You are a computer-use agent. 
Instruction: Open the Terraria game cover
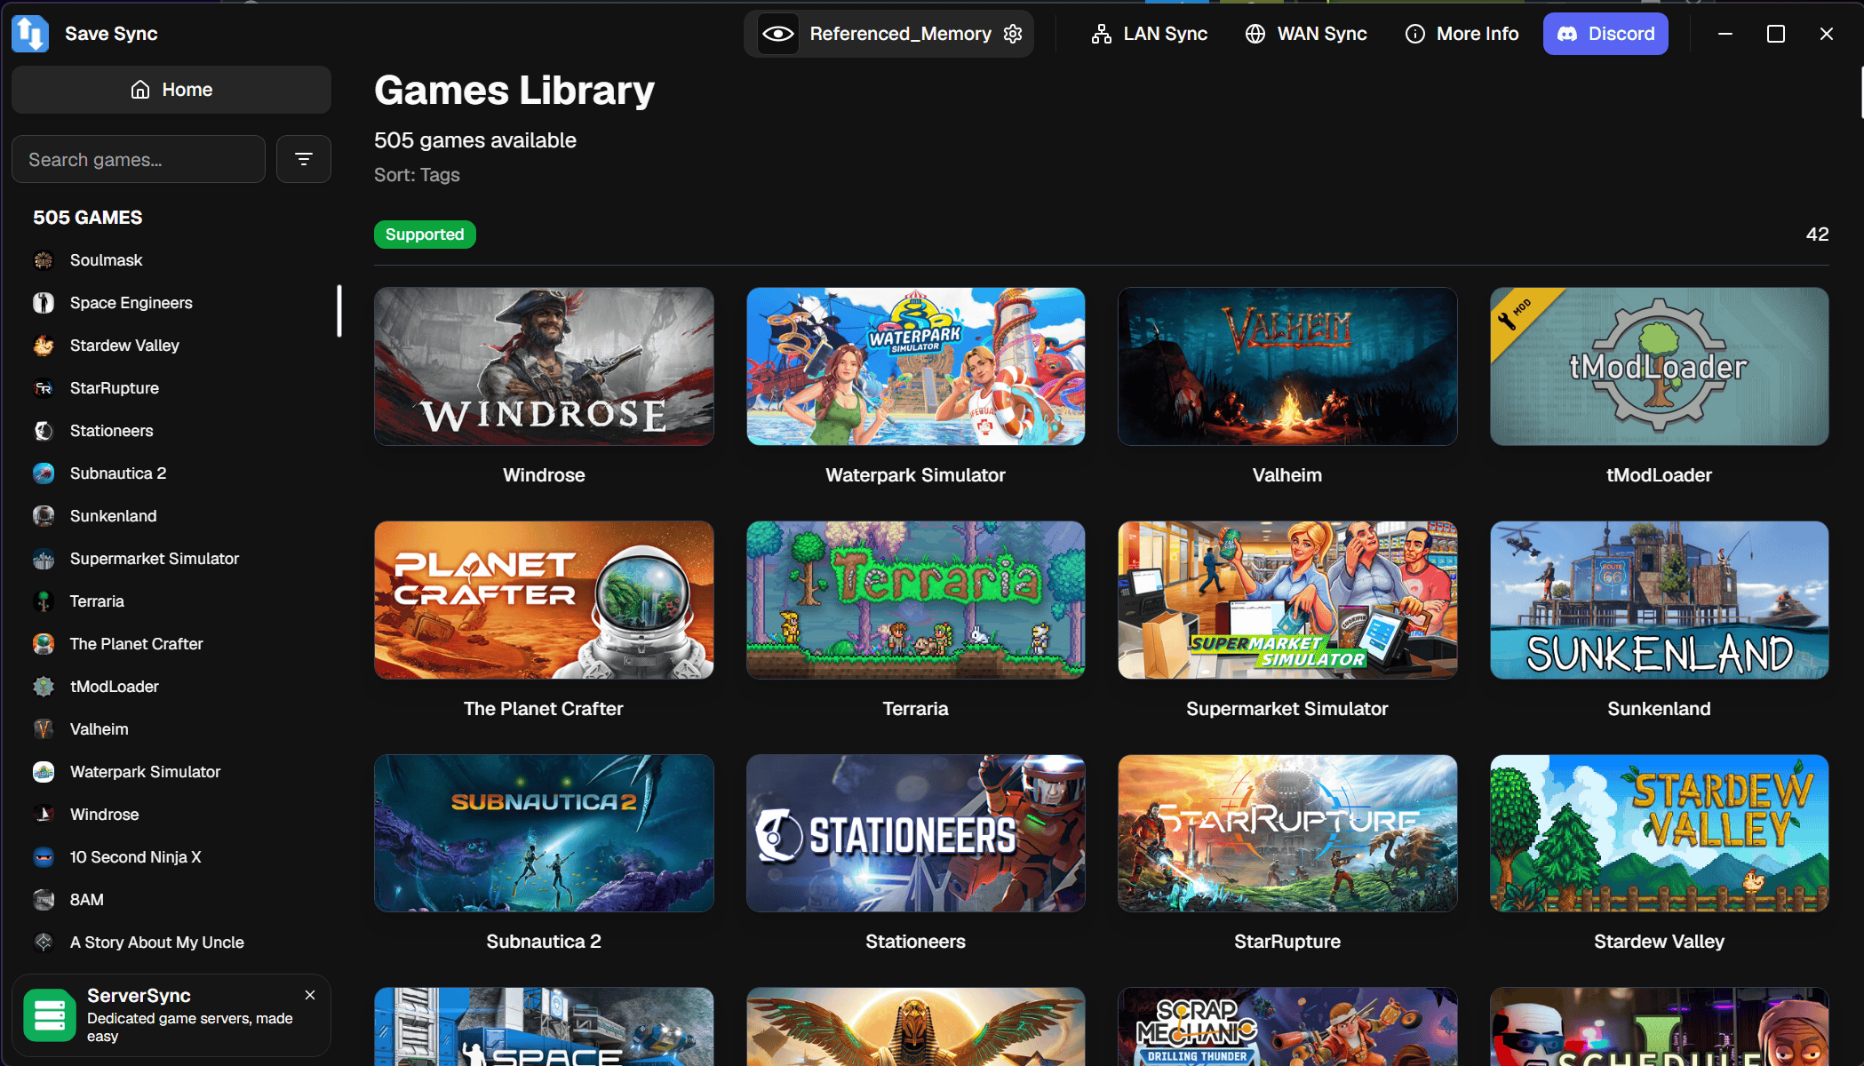(916, 600)
